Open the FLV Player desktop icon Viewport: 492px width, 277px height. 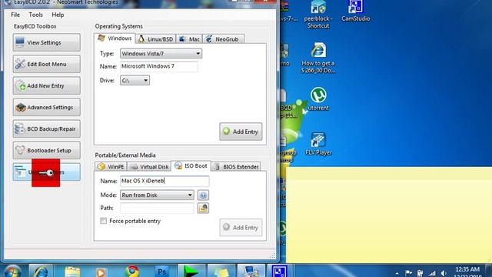point(318,144)
